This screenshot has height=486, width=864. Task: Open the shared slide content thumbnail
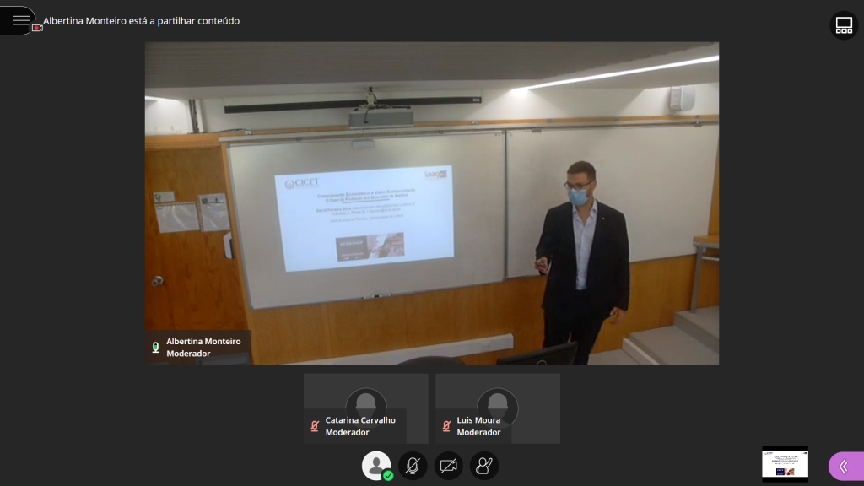tap(785, 464)
